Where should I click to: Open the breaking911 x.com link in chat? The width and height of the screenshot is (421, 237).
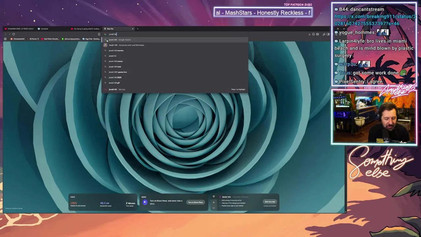tap(375, 20)
